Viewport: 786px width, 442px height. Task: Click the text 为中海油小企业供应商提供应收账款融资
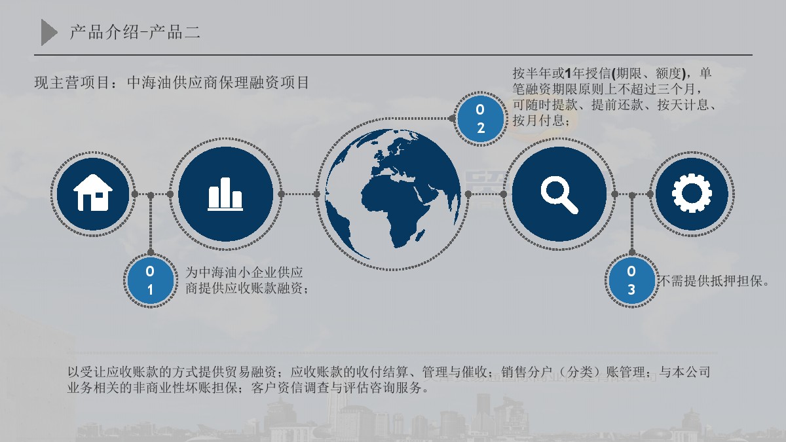[247, 280]
